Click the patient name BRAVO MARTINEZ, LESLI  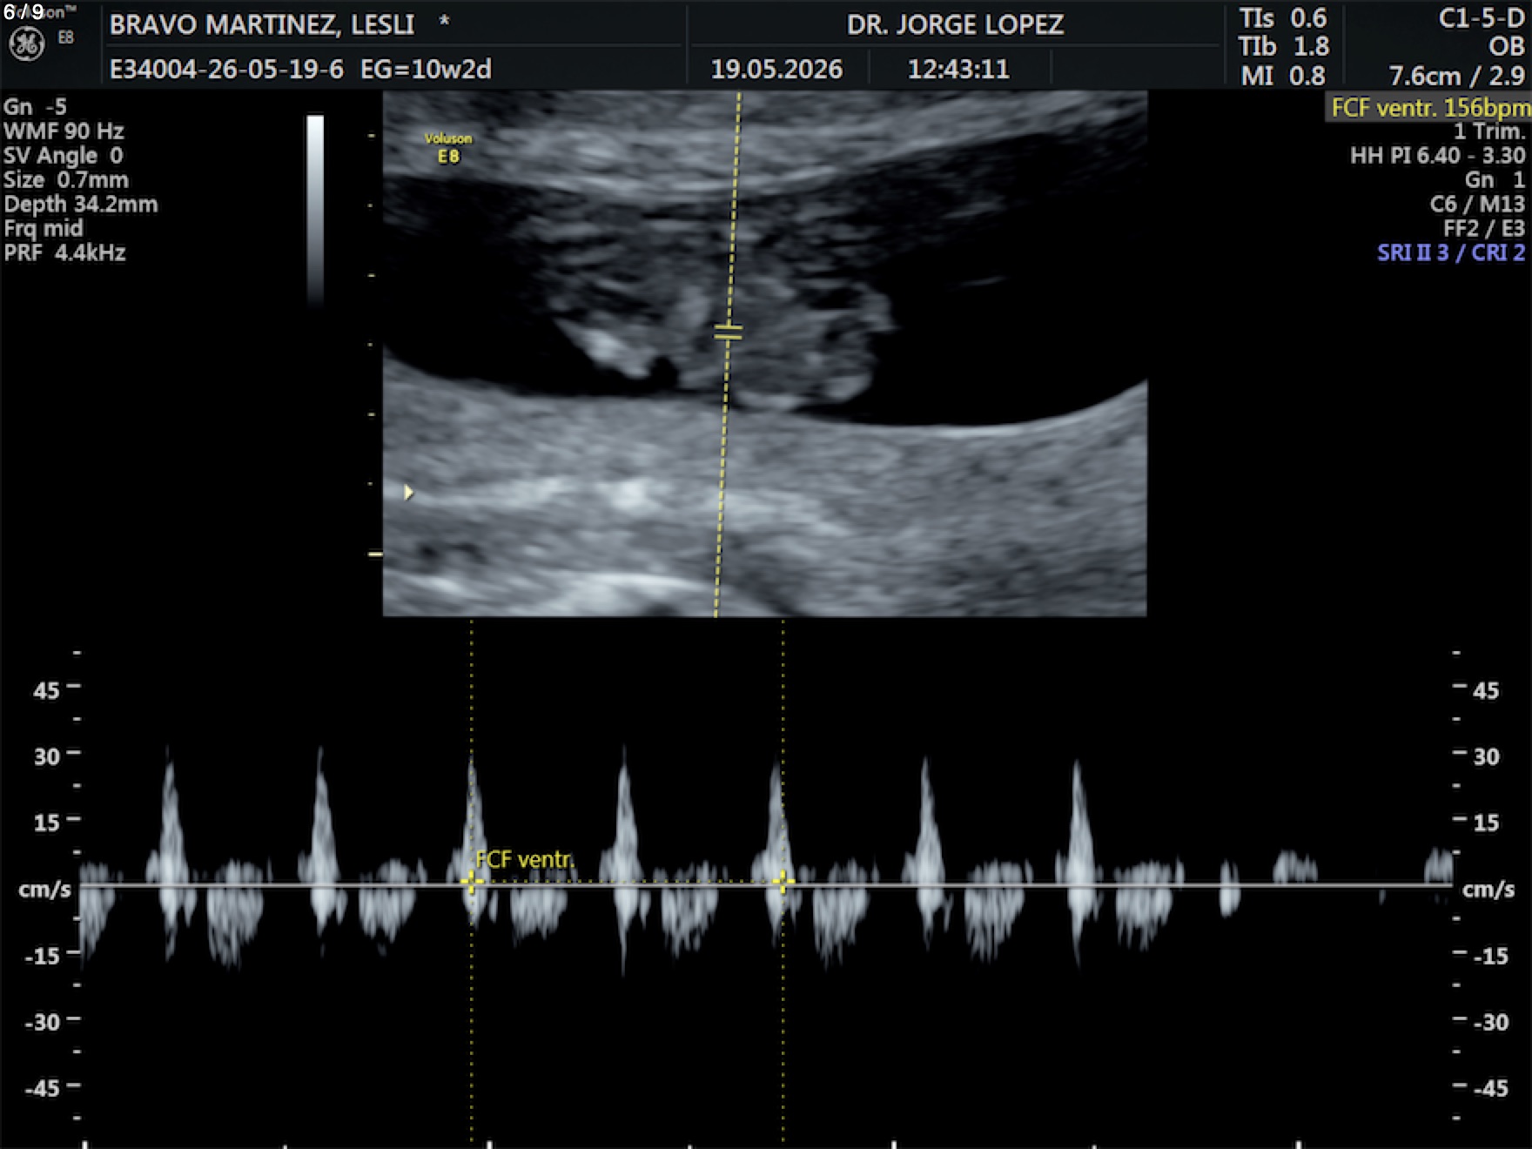[262, 24]
